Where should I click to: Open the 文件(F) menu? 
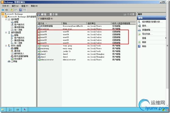pos(6,6)
